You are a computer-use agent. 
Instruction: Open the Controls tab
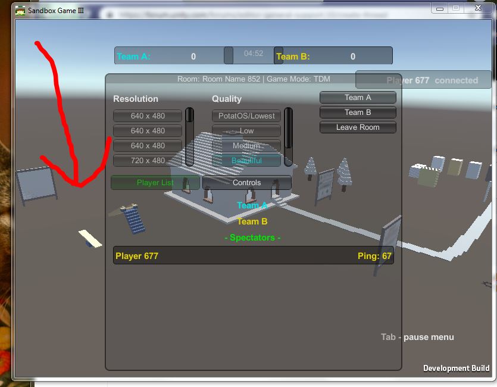246,182
